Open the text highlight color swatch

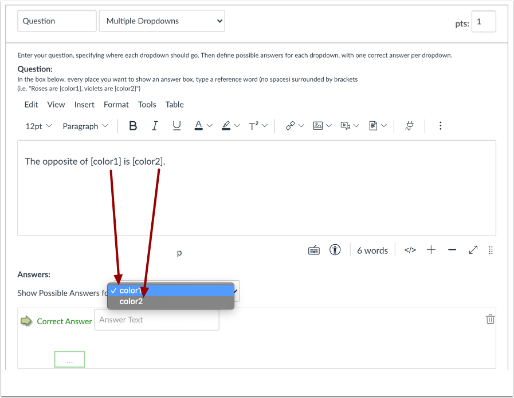[x=227, y=126]
